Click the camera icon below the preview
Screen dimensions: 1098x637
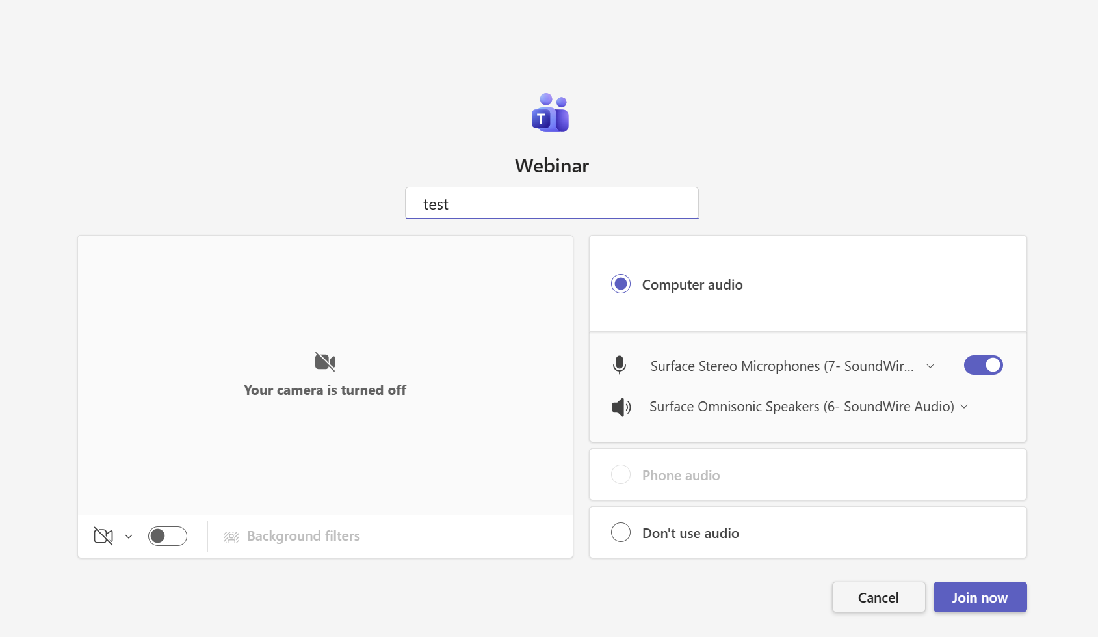(103, 536)
